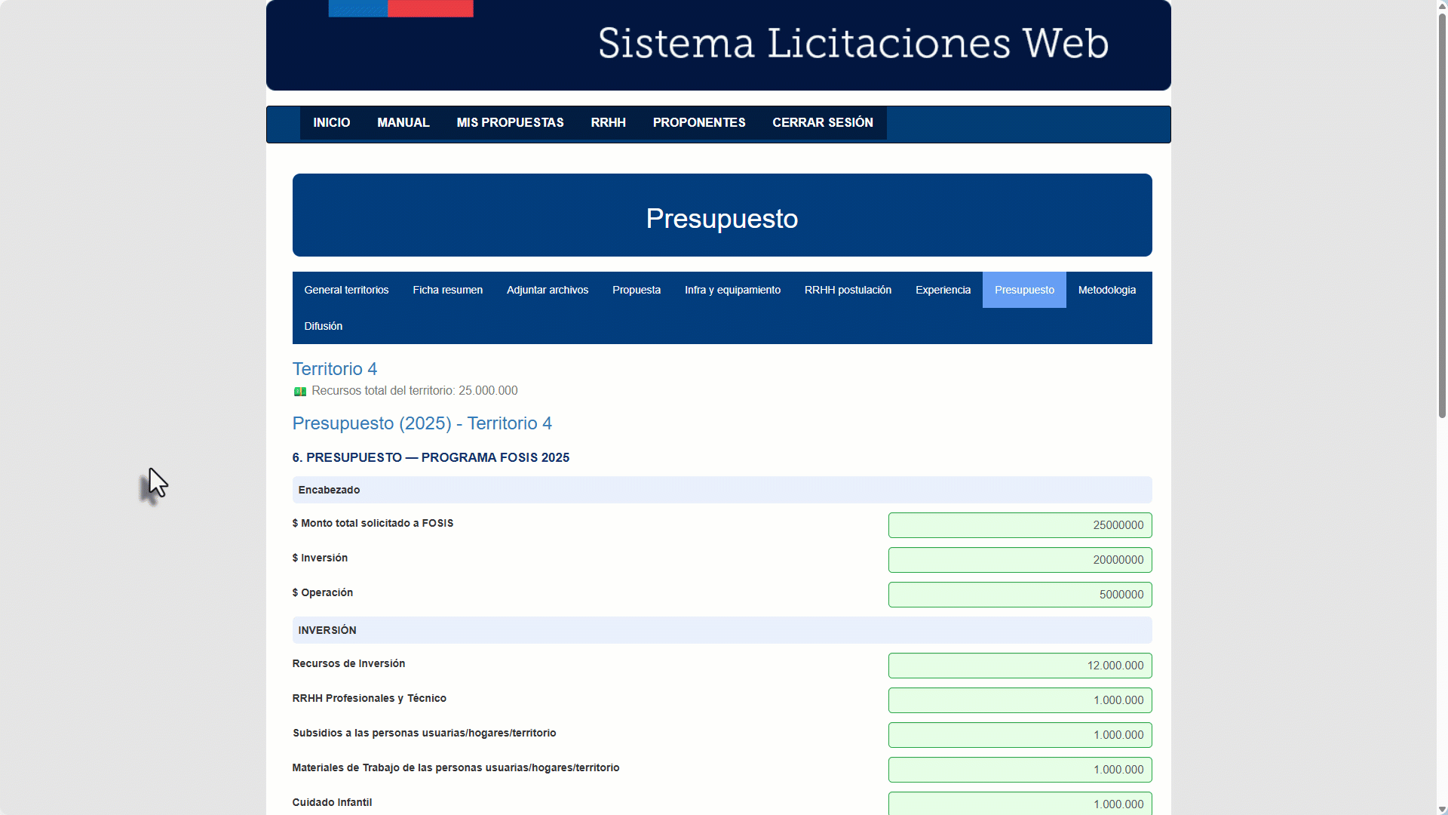The height and width of the screenshot is (815, 1448).
Task: Click the Territorio 4 heading
Action: click(334, 369)
